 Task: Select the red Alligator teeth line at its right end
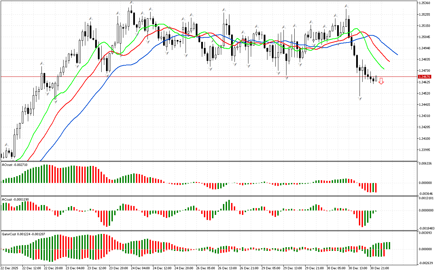tap(389, 61)
